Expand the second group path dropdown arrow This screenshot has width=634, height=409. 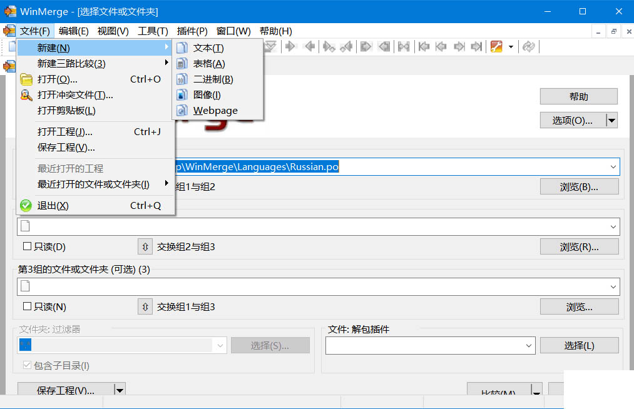[x=613, y=227]
